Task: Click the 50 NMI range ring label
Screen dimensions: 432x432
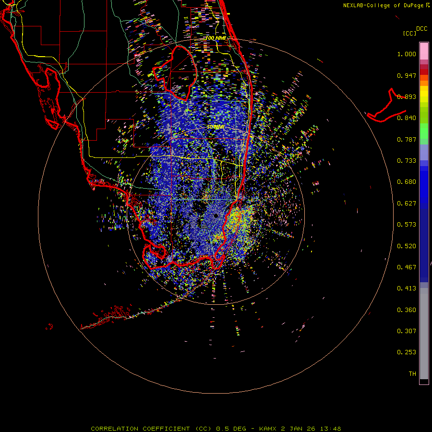Action: [216, 127]
